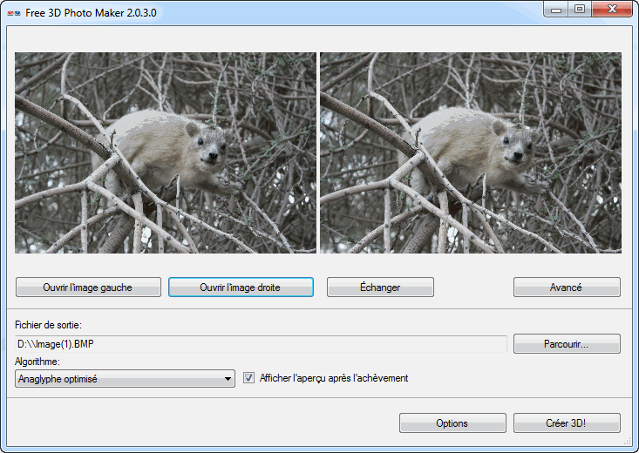Screen dimensions: 639x453
Task: Click the Fichier de sortie label
Action: (x=49, y=325)
